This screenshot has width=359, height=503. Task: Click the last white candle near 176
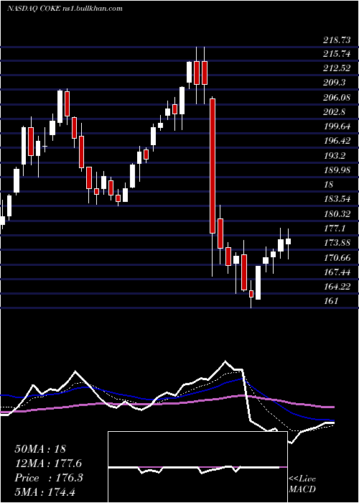pyautogui.click(x=288, y=241)
